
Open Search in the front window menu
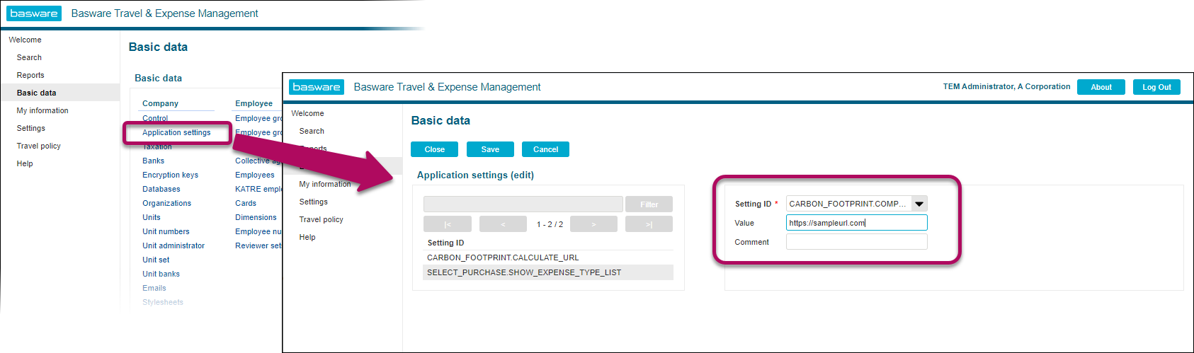(x=312, y=131)
